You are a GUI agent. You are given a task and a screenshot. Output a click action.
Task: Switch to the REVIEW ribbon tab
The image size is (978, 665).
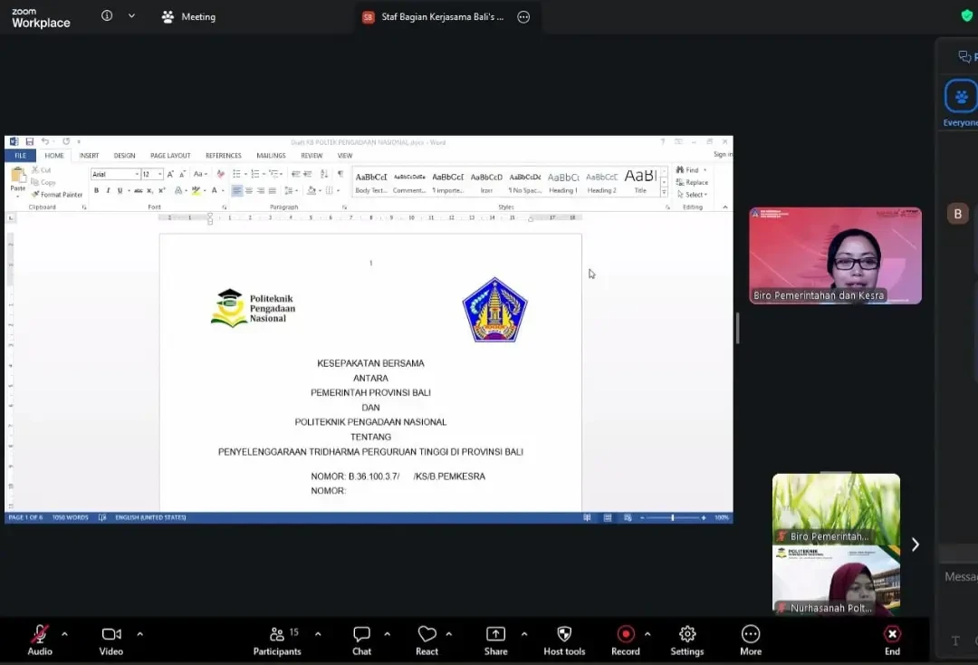click(312, 155)
